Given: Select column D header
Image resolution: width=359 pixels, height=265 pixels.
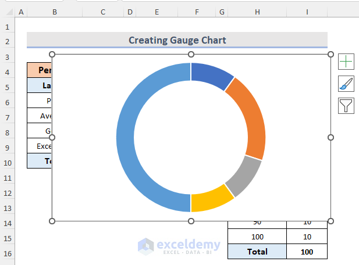Looking at the screenshot, I should 130,12.
